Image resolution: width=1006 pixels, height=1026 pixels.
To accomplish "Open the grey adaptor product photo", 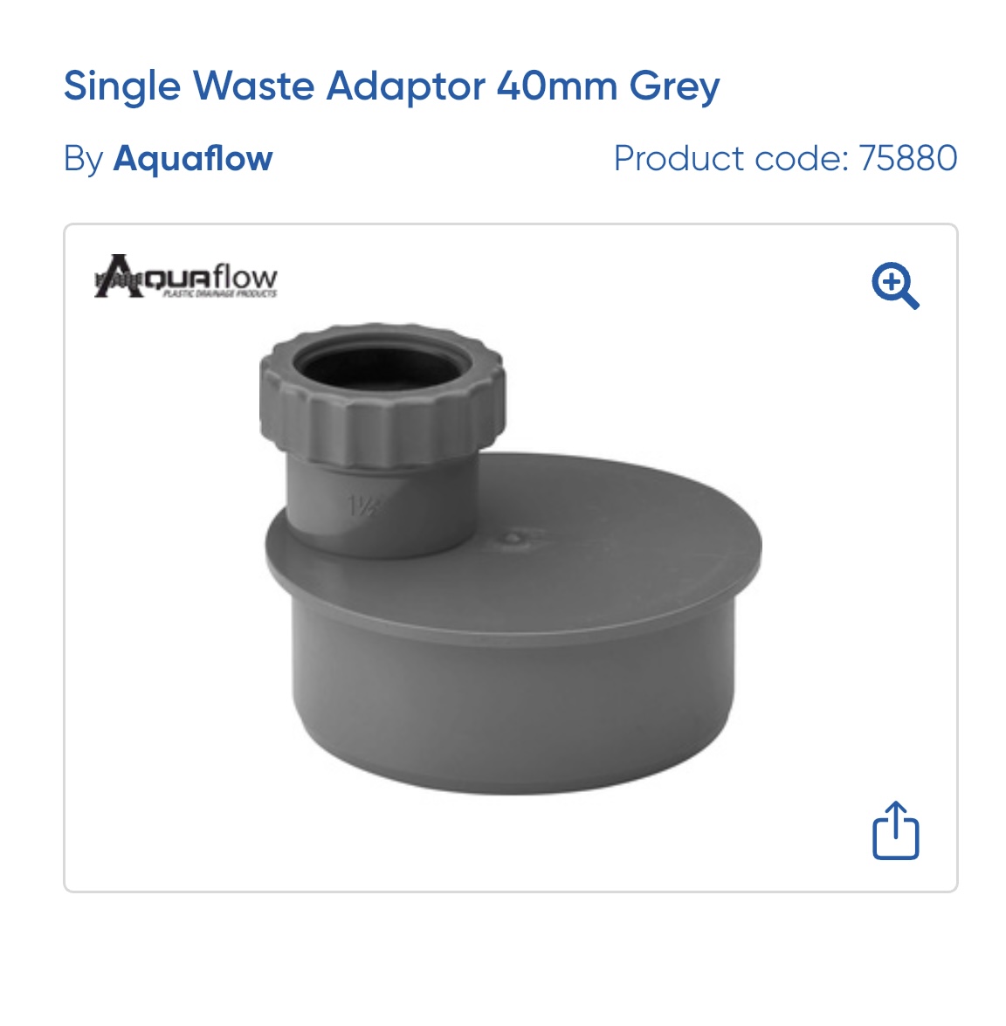I will click(513, 558).
